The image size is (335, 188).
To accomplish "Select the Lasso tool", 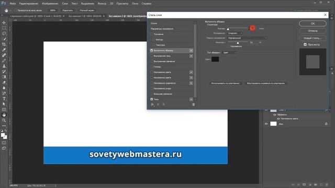I will 4,33.
